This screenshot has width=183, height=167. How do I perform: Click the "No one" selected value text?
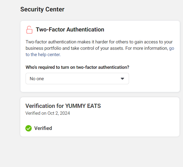coord(37,79)
